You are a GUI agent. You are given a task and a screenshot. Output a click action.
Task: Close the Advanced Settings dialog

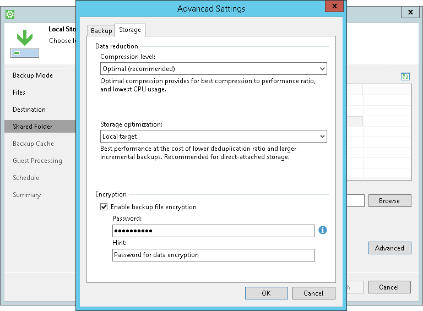coord(334,6)
